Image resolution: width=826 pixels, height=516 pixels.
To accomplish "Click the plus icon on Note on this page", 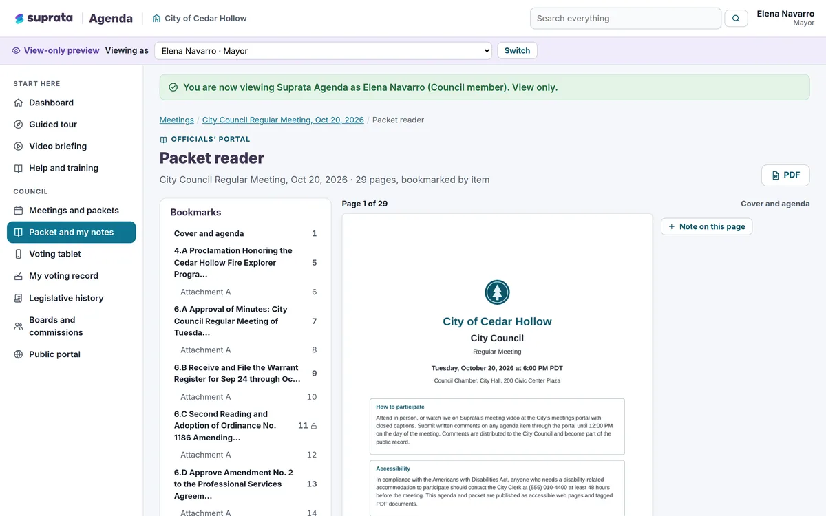I will 672,226.
